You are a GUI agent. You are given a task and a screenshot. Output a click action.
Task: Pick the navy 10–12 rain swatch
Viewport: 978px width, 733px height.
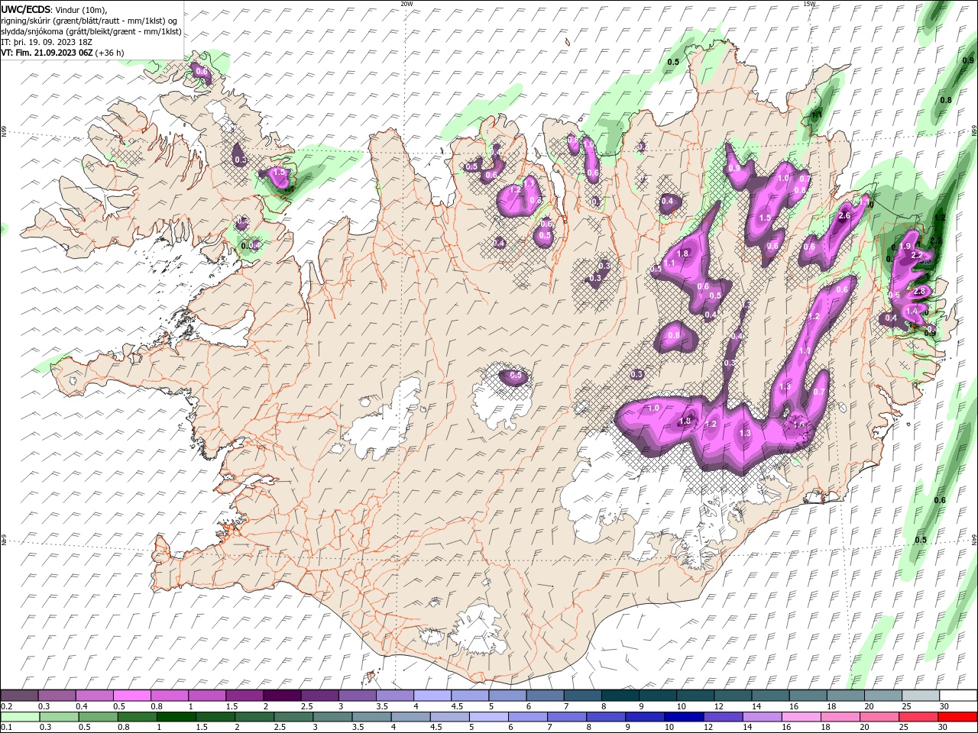(683, 717)
